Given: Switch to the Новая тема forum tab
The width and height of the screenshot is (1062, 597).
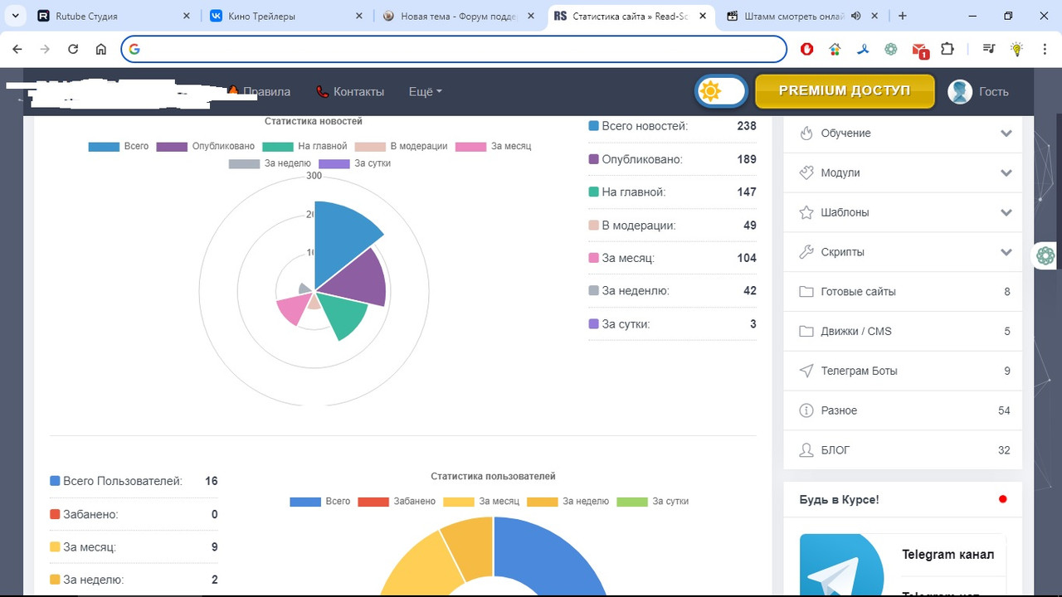Looking at the screenshot, I should click(x=457, y=16).
